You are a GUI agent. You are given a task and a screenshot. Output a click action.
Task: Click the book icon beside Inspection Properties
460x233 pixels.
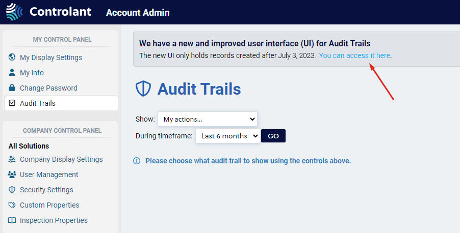coord(12,220)
